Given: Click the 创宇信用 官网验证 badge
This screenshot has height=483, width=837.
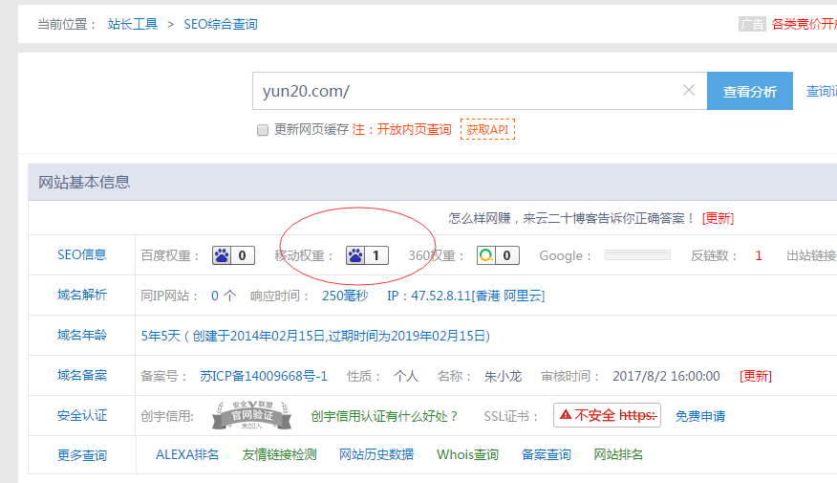Looking at the screenshot, I should click(x=252, y=416).
